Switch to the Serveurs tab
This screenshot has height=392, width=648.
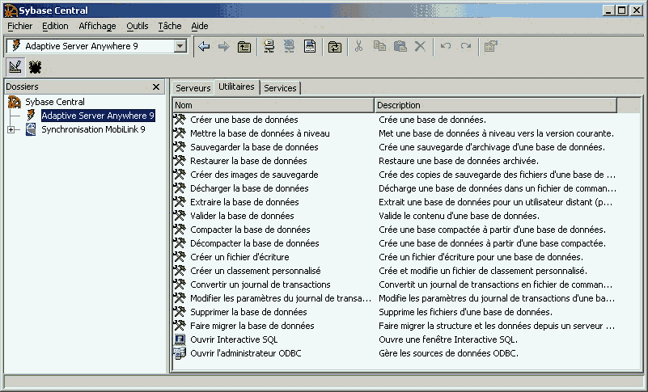pos(193,88)
